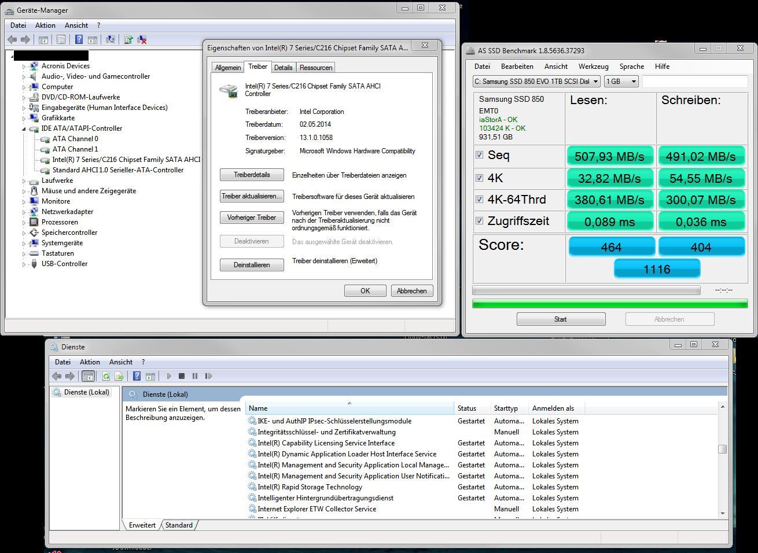
Task: Toggle console tree icon in Dienste toolbar
Action: point(88,376)
